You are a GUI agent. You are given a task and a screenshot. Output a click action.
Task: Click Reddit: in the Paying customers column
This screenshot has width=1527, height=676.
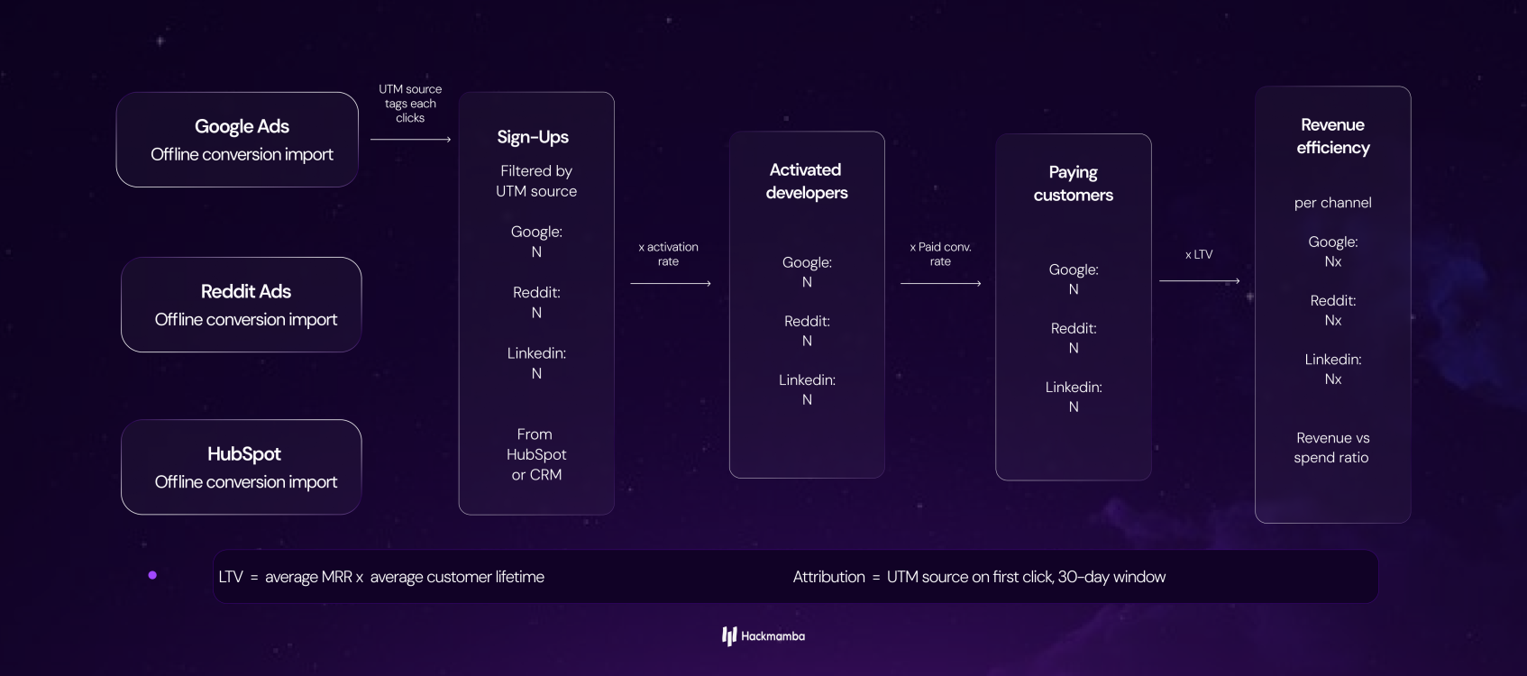click(1074, 328)
